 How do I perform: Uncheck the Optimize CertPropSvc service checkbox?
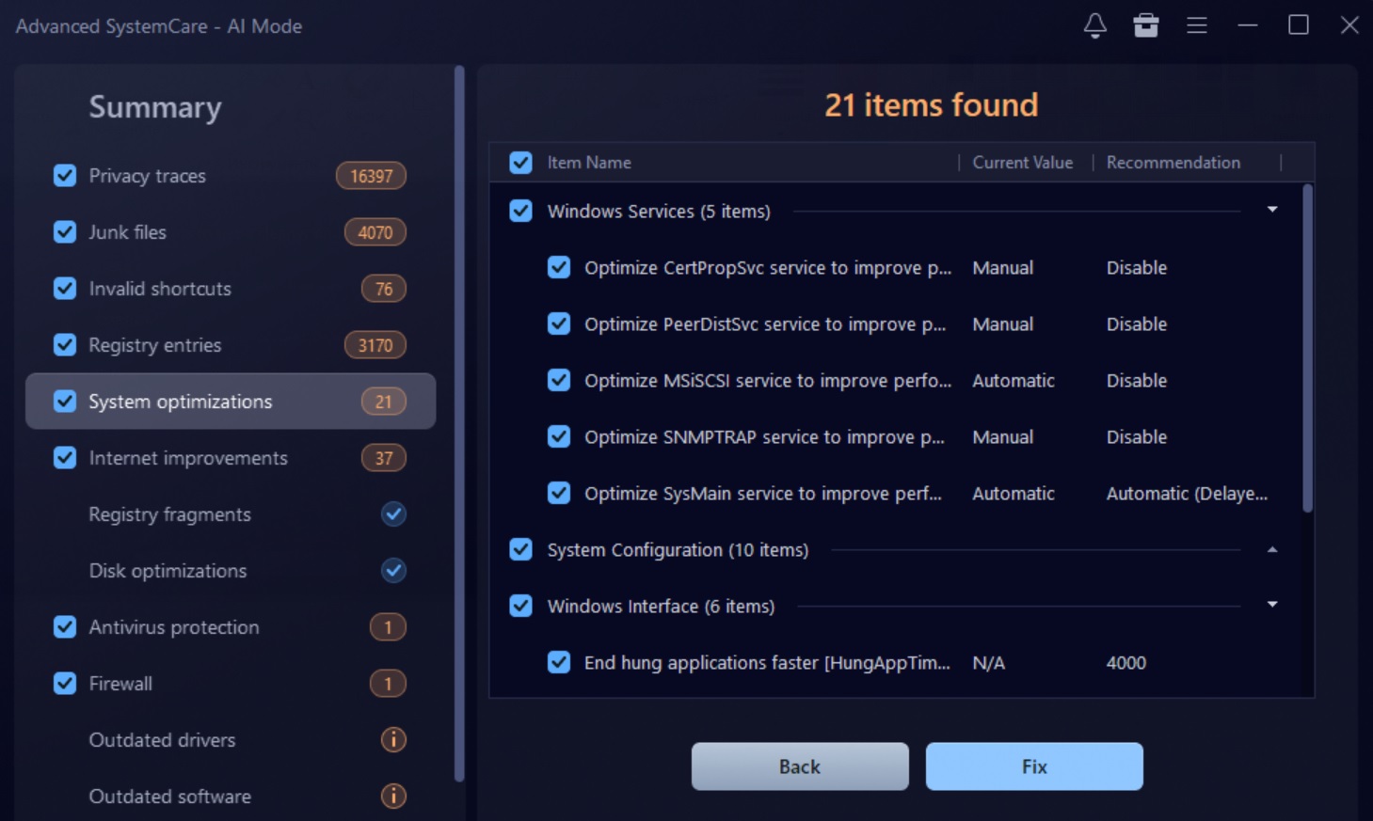tap(559, 268)
